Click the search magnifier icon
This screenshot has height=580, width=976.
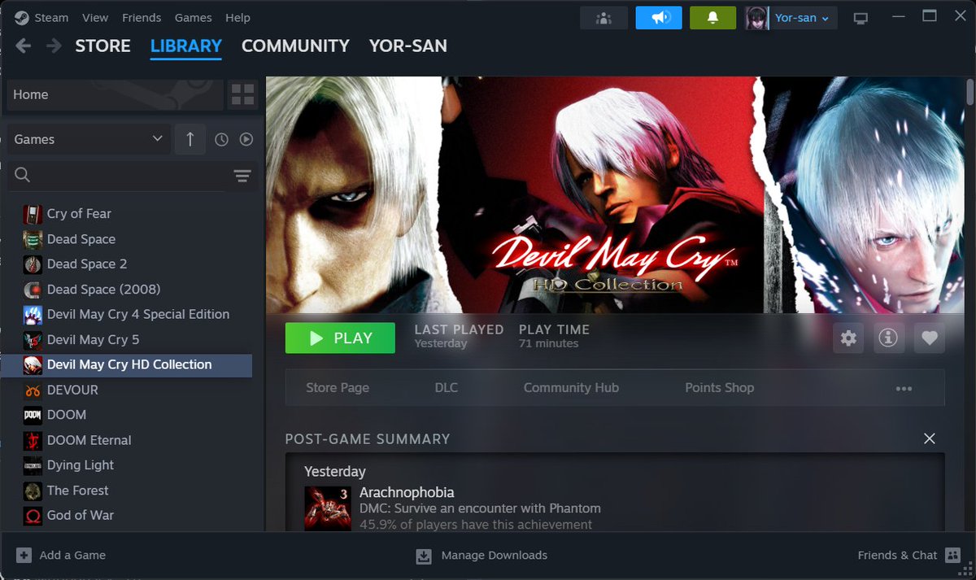tap(23, 176)
